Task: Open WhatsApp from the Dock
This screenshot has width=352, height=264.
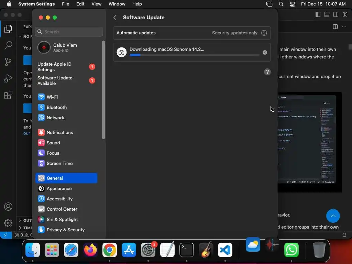Action: click(x=291, y=250)
